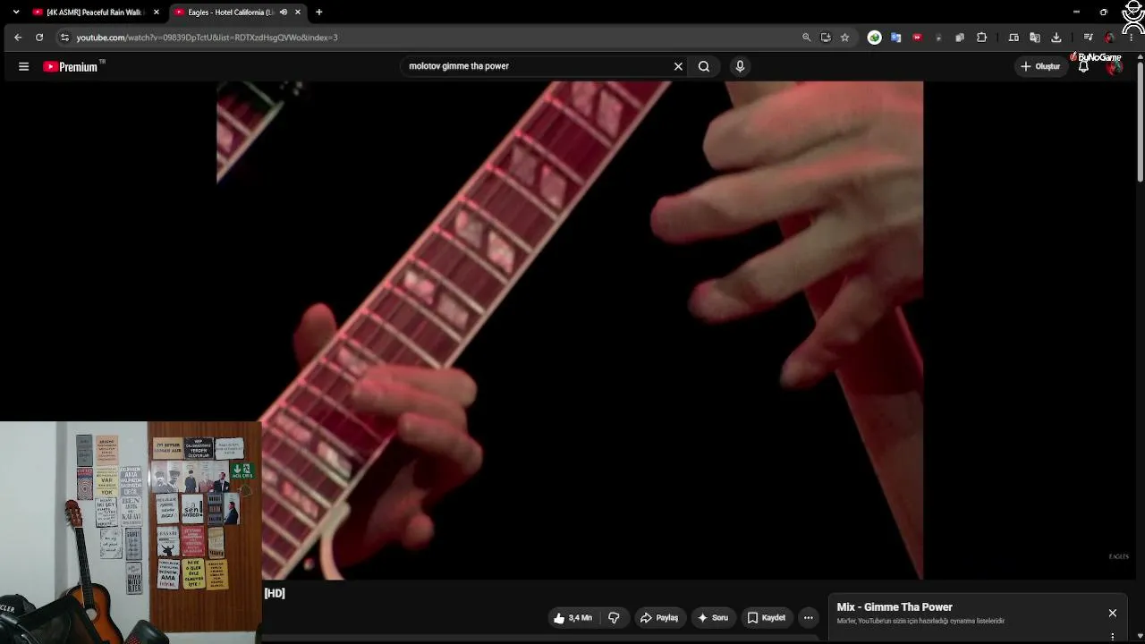
Task: Translate this page toolbar icon
Action: coord(1035,38)
